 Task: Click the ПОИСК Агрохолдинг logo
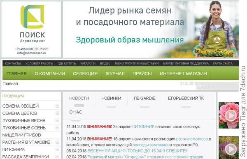pyautogui.click(x=33, y=23)
